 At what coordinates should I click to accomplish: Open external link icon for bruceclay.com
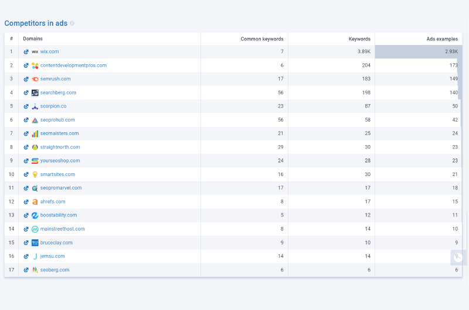[x=26, y=243]
